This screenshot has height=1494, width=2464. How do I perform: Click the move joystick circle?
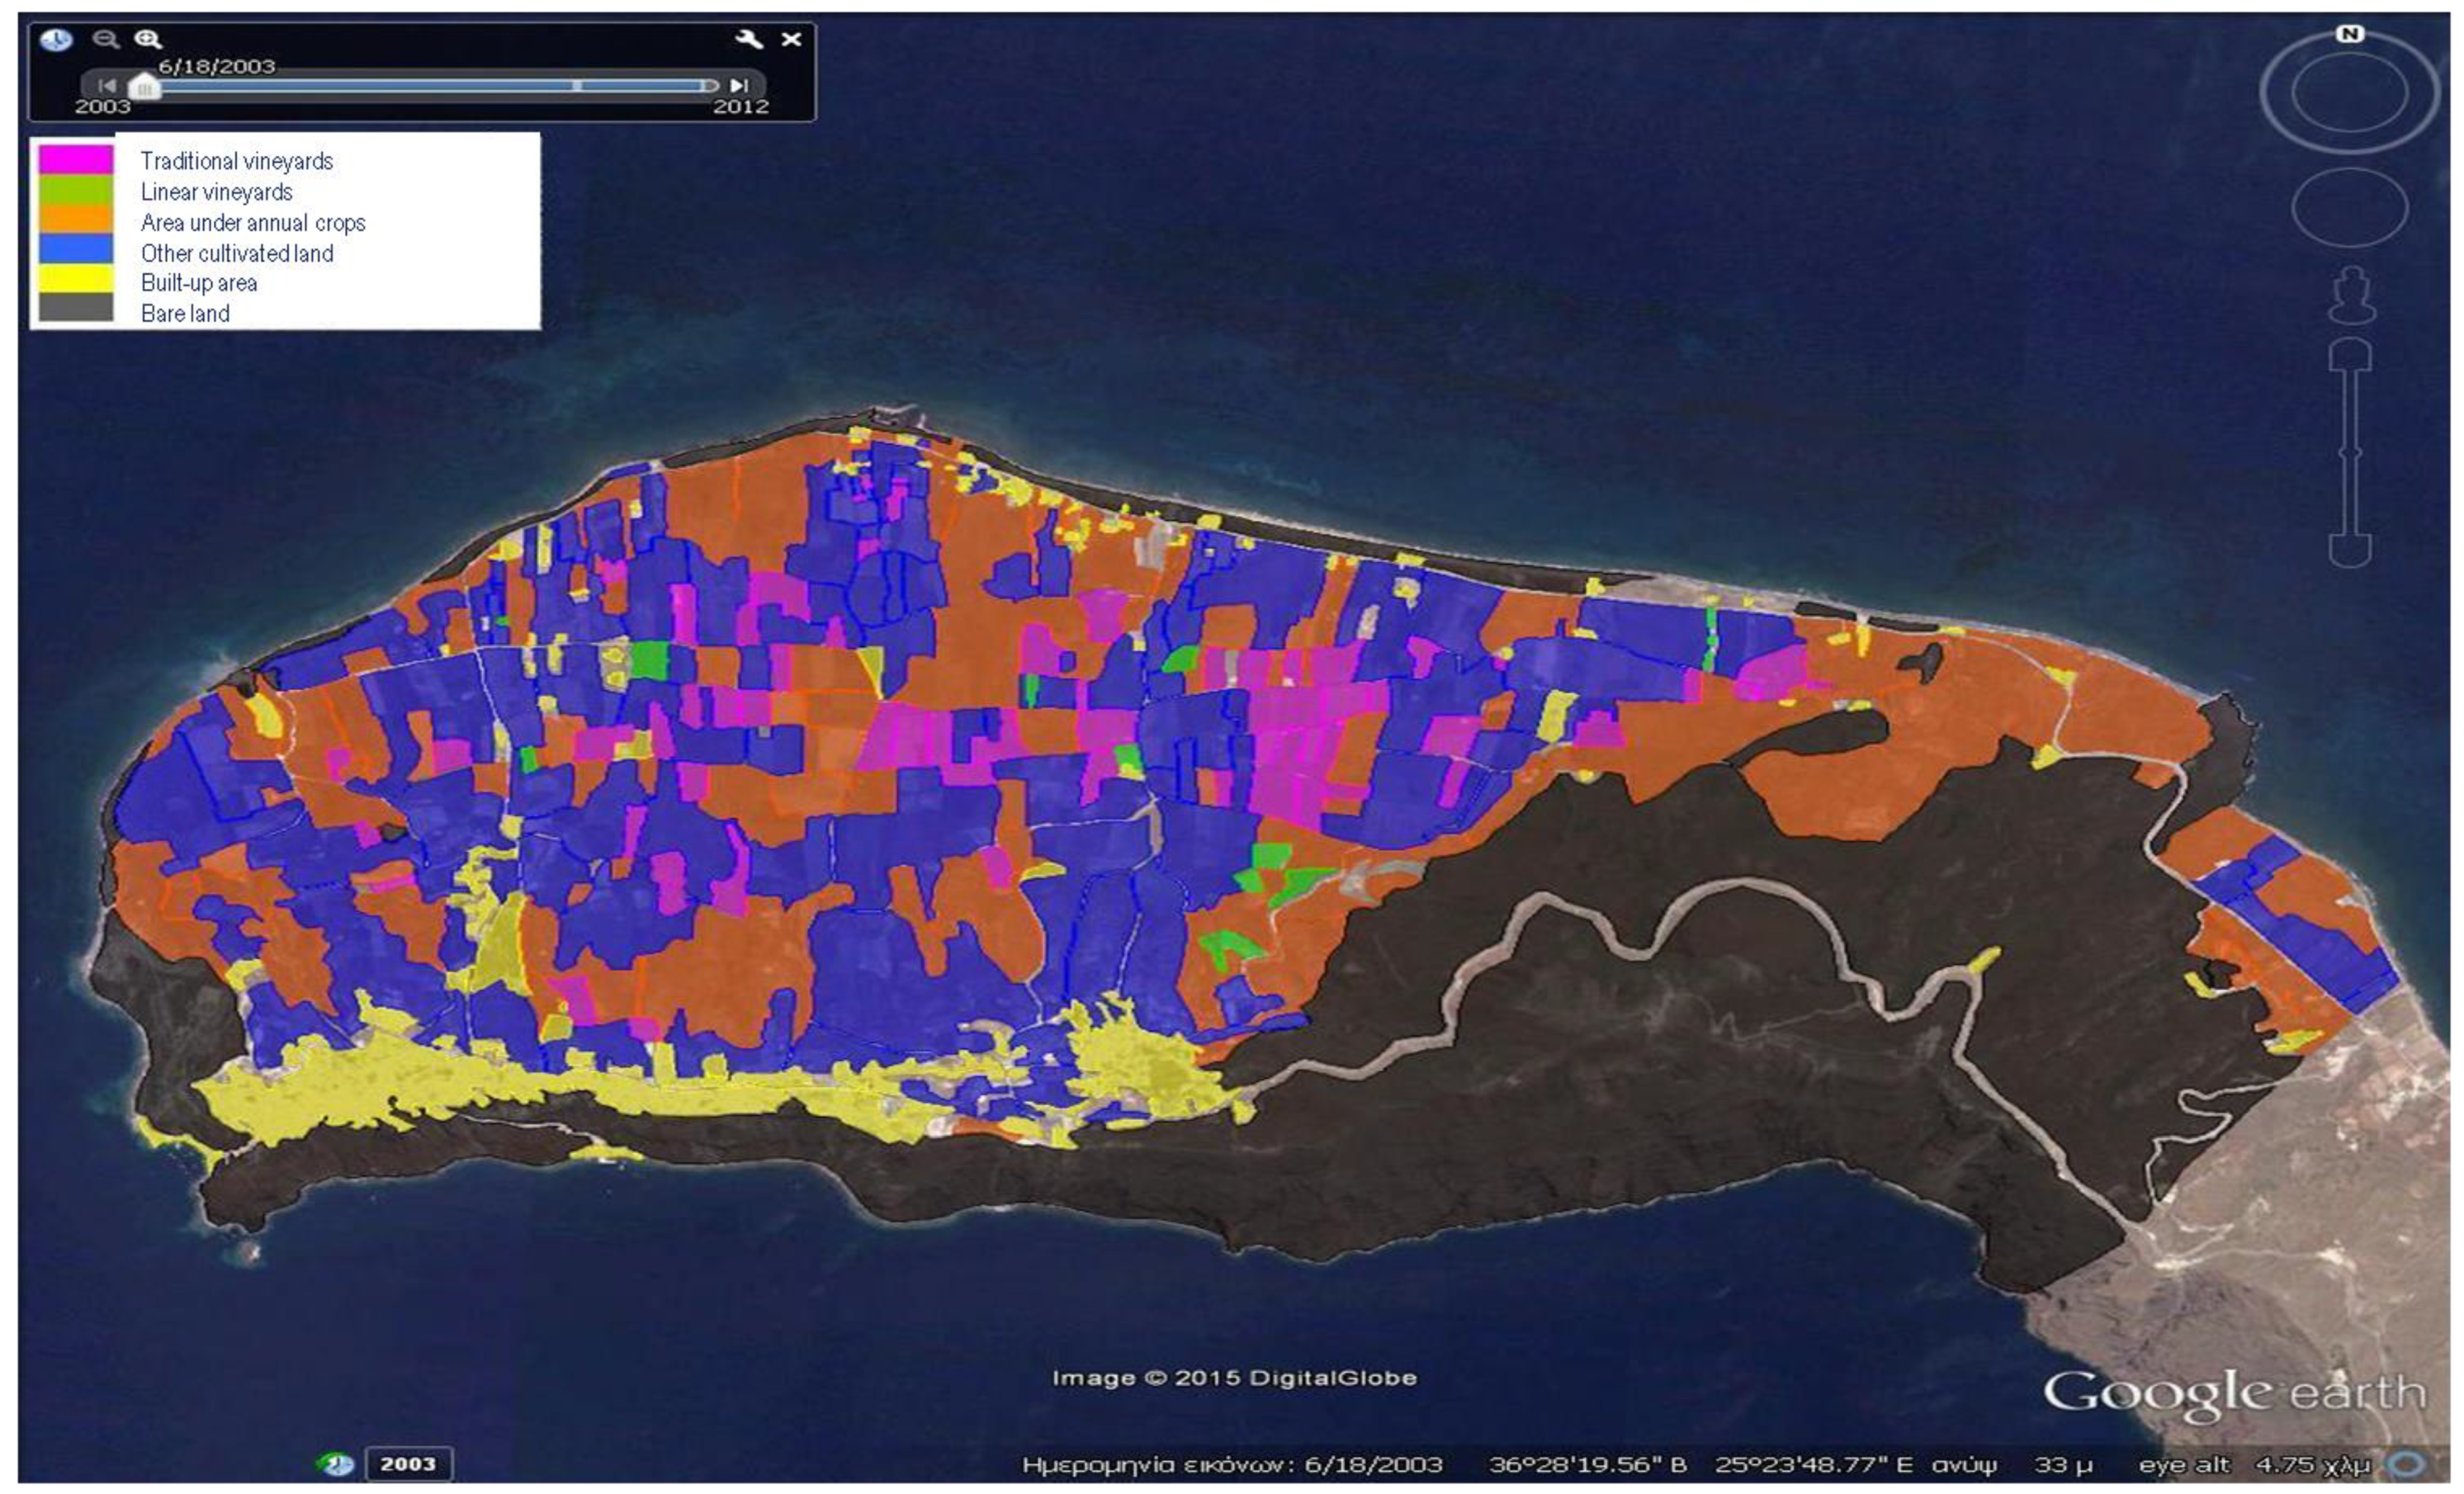click(x=2349, y=208)
